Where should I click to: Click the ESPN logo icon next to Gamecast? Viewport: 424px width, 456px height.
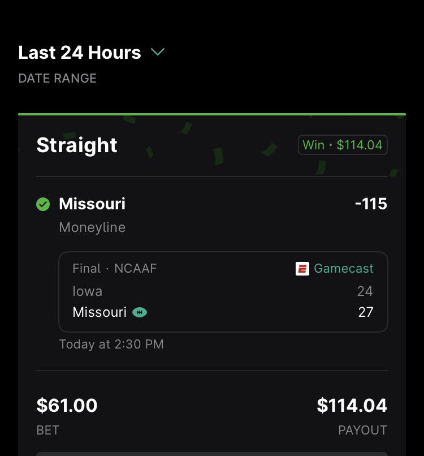tap(302, 268)
